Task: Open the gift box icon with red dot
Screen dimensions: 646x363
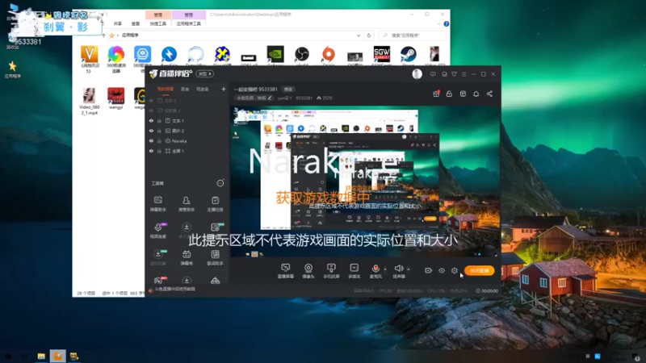Action: pyautogui.click(x=436, y=94)
